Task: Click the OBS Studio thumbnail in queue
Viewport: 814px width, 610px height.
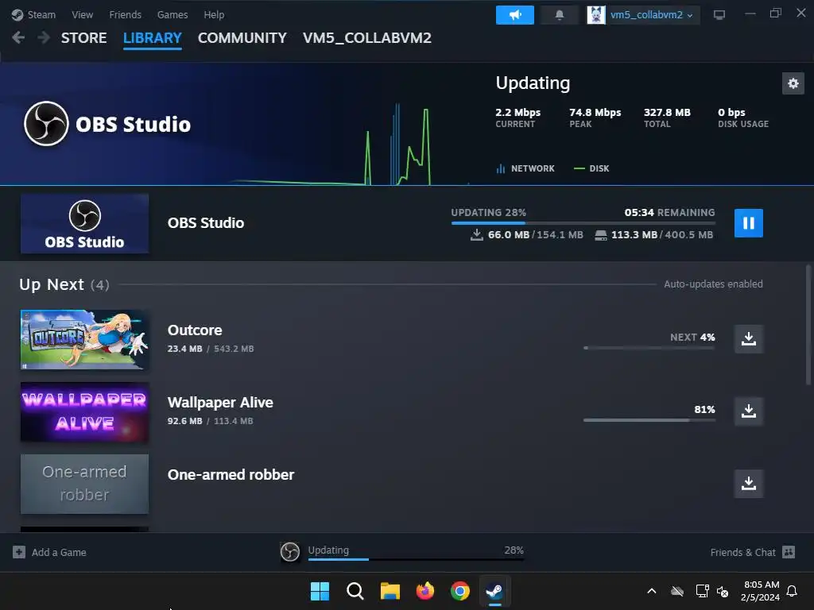Action: coord(84,223)
